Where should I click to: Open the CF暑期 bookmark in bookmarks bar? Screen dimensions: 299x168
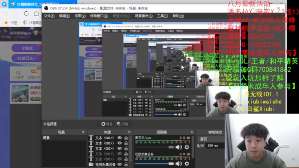(x=32, y=23)
